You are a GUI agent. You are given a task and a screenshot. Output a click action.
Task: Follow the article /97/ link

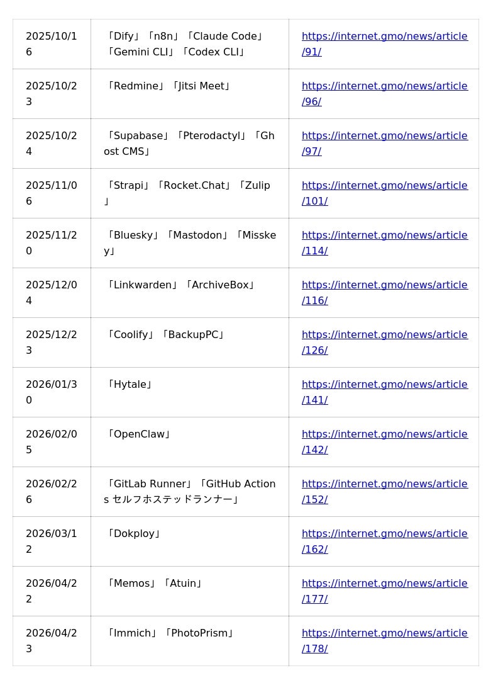tap(384, 136)
